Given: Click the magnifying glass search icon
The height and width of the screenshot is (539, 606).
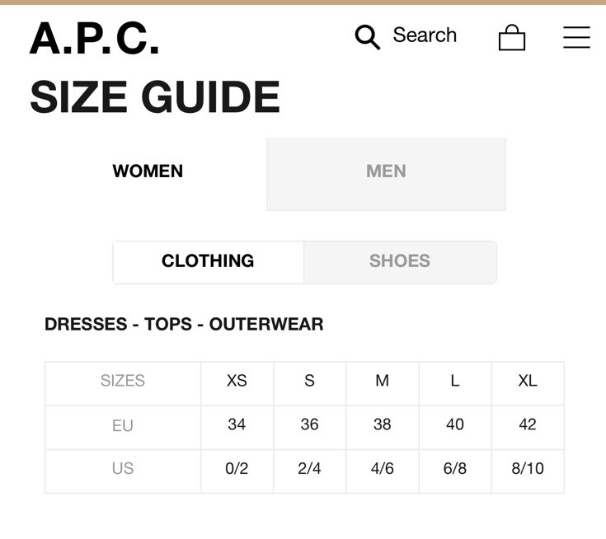Looking at the screenshot, I should coord(368,37).
